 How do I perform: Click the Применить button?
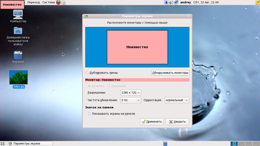pyautogui.click(x=152, y=122)
